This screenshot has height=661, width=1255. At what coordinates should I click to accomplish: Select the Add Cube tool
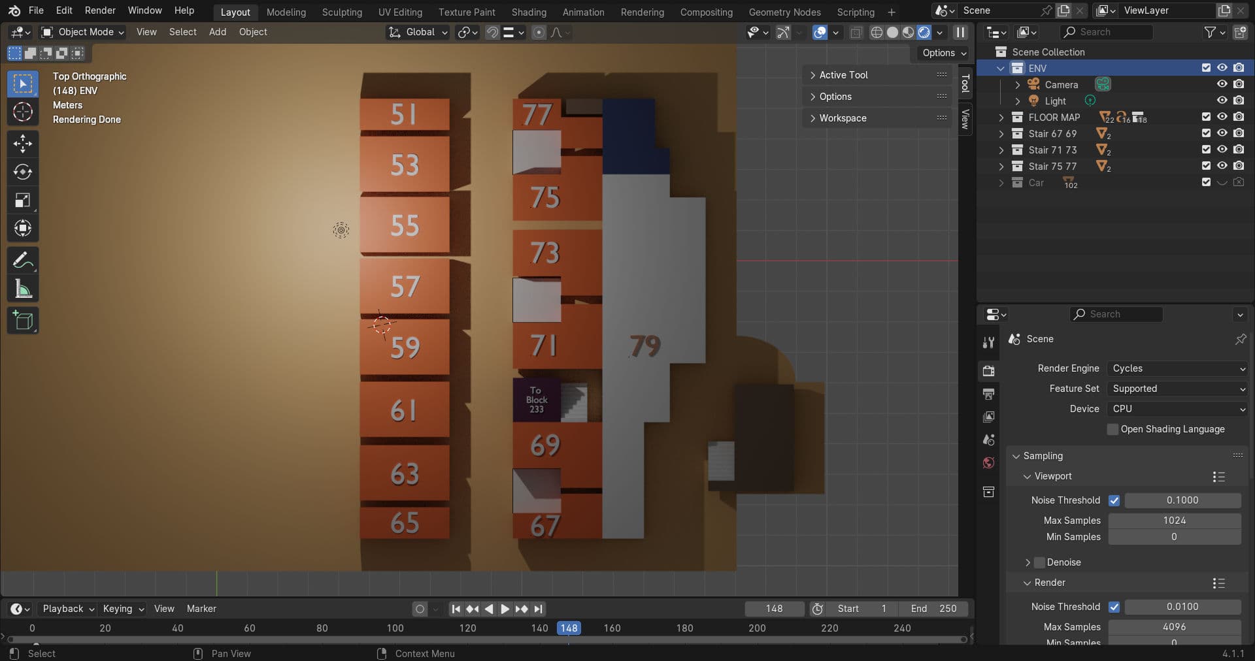23,320
